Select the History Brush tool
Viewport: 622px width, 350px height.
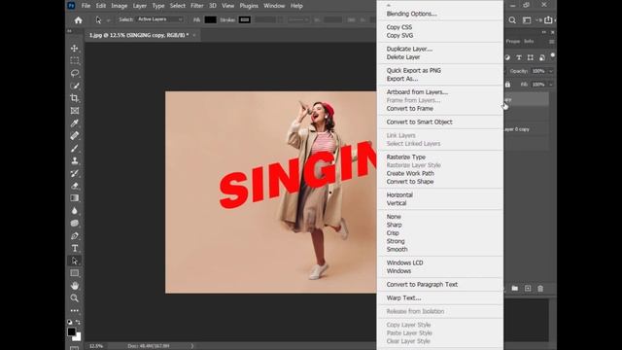75,173
